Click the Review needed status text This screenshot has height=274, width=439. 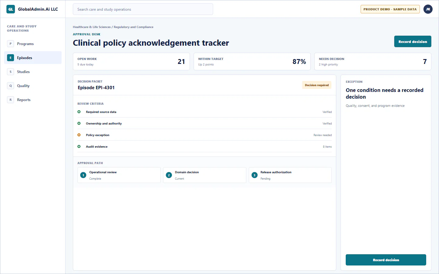click(323, 135)
